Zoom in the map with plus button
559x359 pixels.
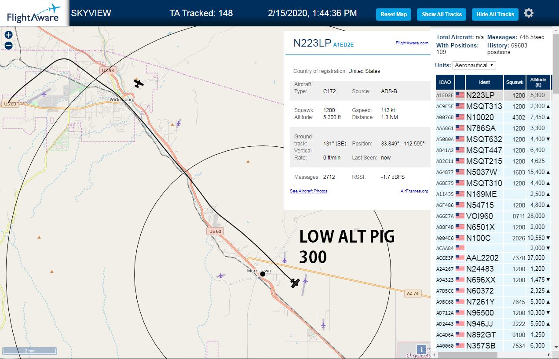pos(8,35)
